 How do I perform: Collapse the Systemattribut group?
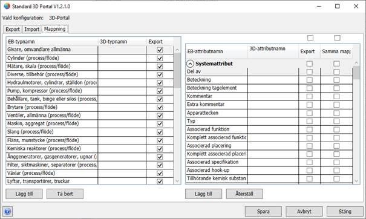(190, 64)
